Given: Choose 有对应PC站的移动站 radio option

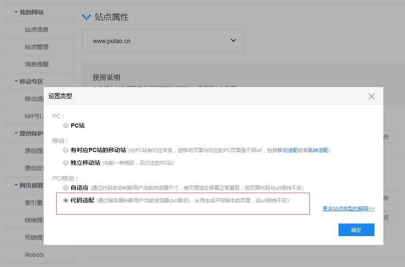Looking at the screenshot, I should (66, 150).
